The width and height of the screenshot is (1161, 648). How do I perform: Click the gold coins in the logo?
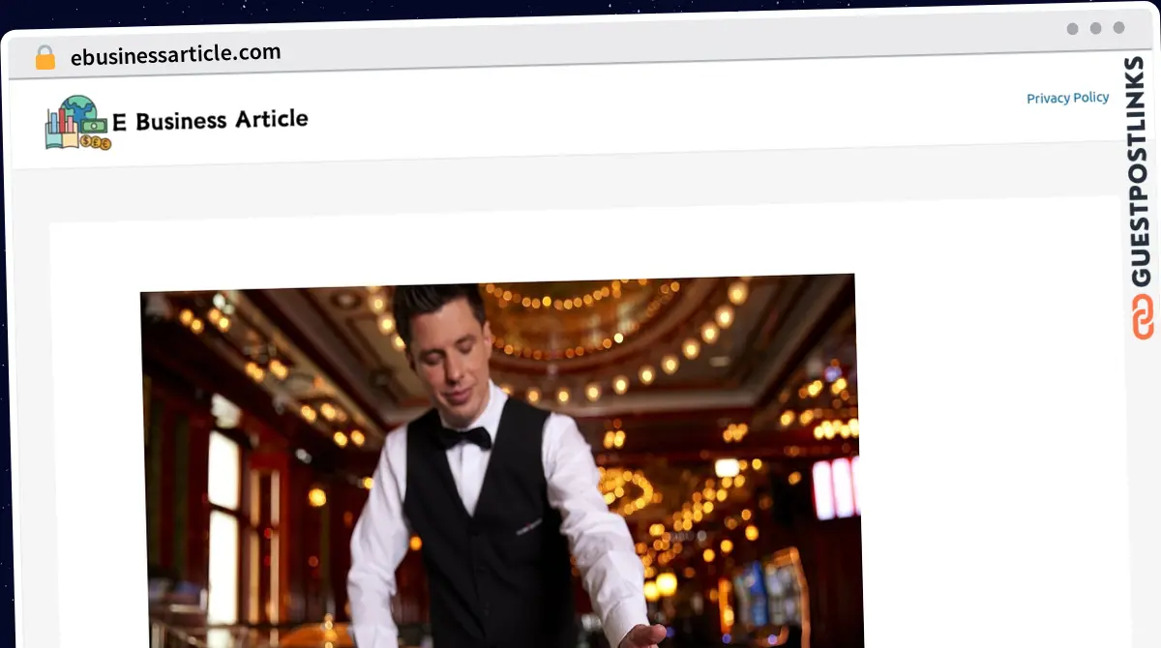point(97,143)
